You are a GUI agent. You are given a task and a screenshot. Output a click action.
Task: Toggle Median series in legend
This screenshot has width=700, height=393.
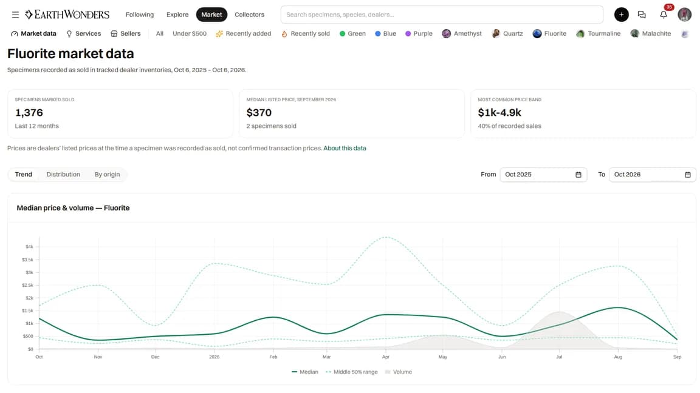pyautogui.click(x=304, y=372)
